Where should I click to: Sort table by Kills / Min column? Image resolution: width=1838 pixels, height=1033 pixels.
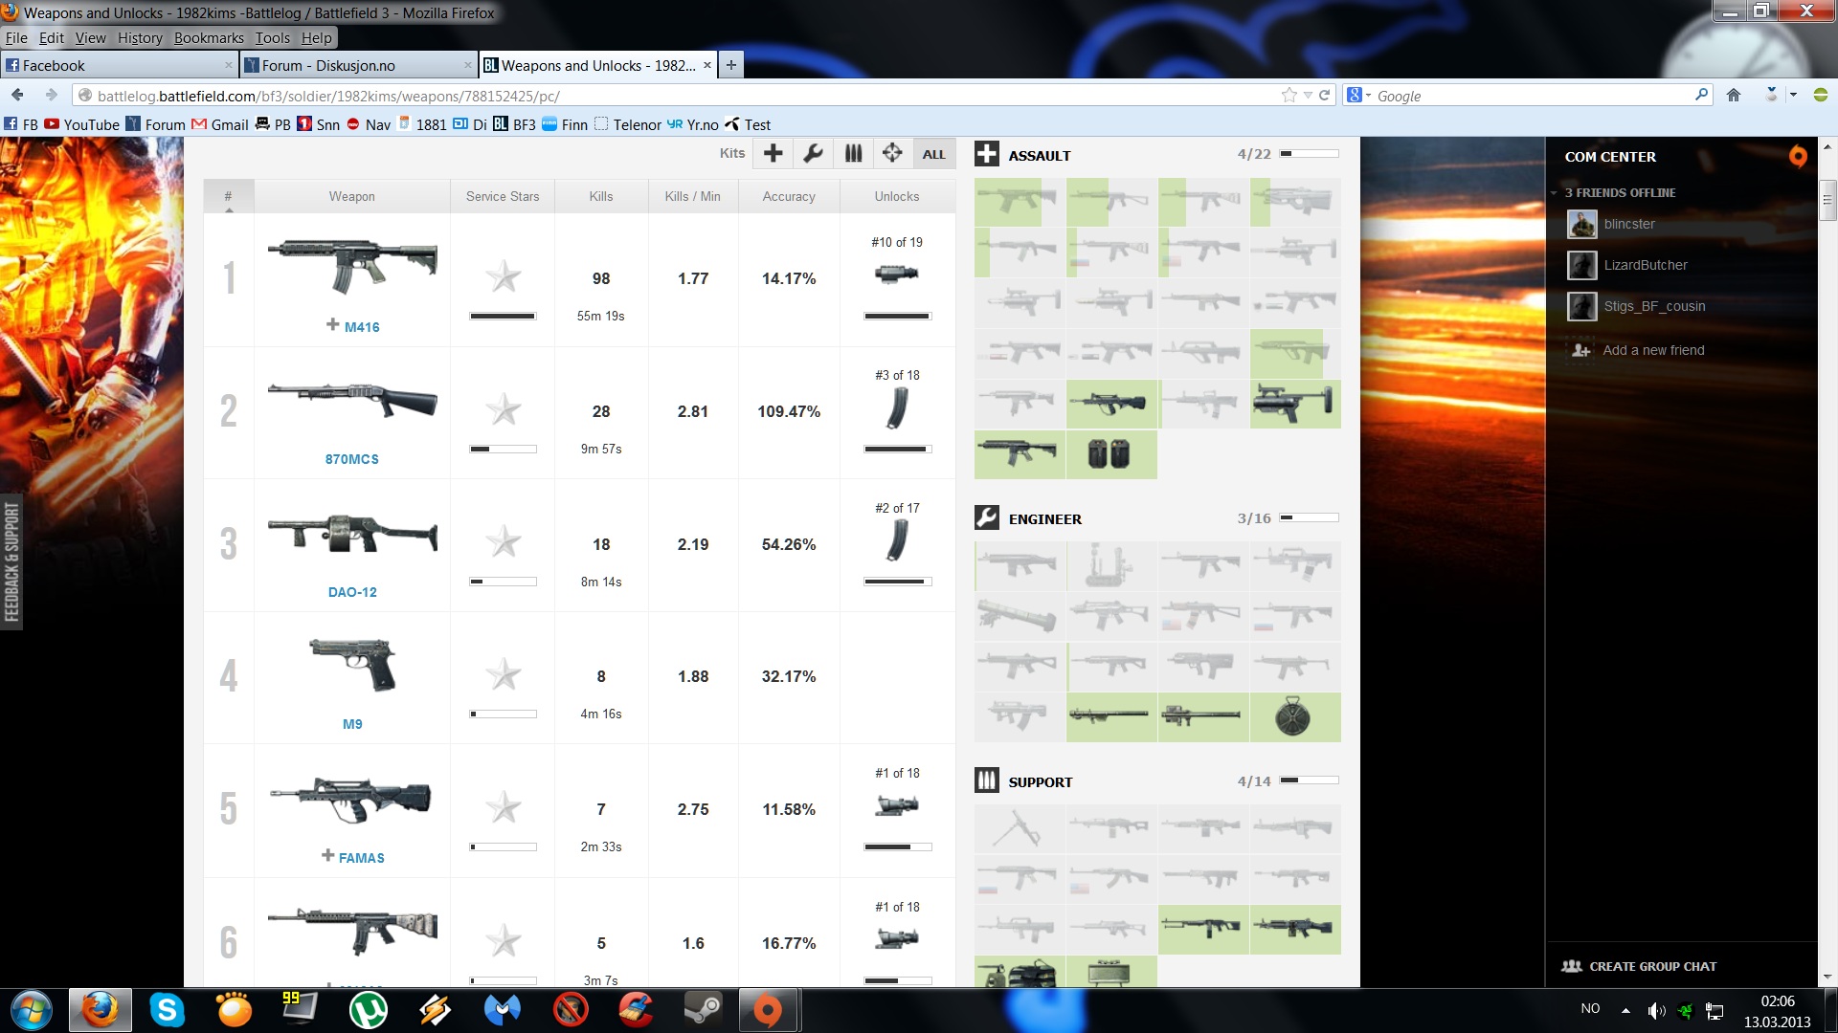click(x=693, y=196)
